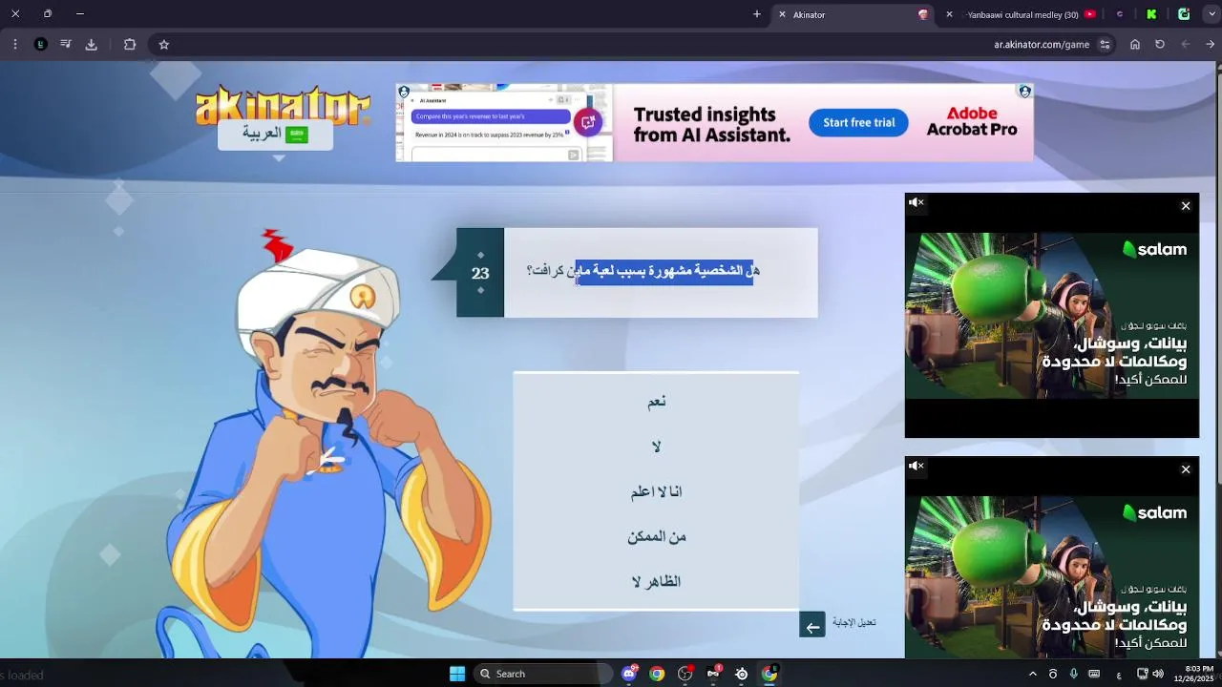
Task: Open the active Chrome window taskbar icon
Action: [769, 674]
